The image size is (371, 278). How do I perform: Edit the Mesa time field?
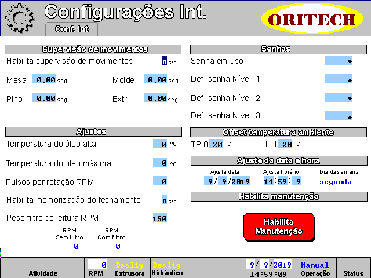(44, 80)
